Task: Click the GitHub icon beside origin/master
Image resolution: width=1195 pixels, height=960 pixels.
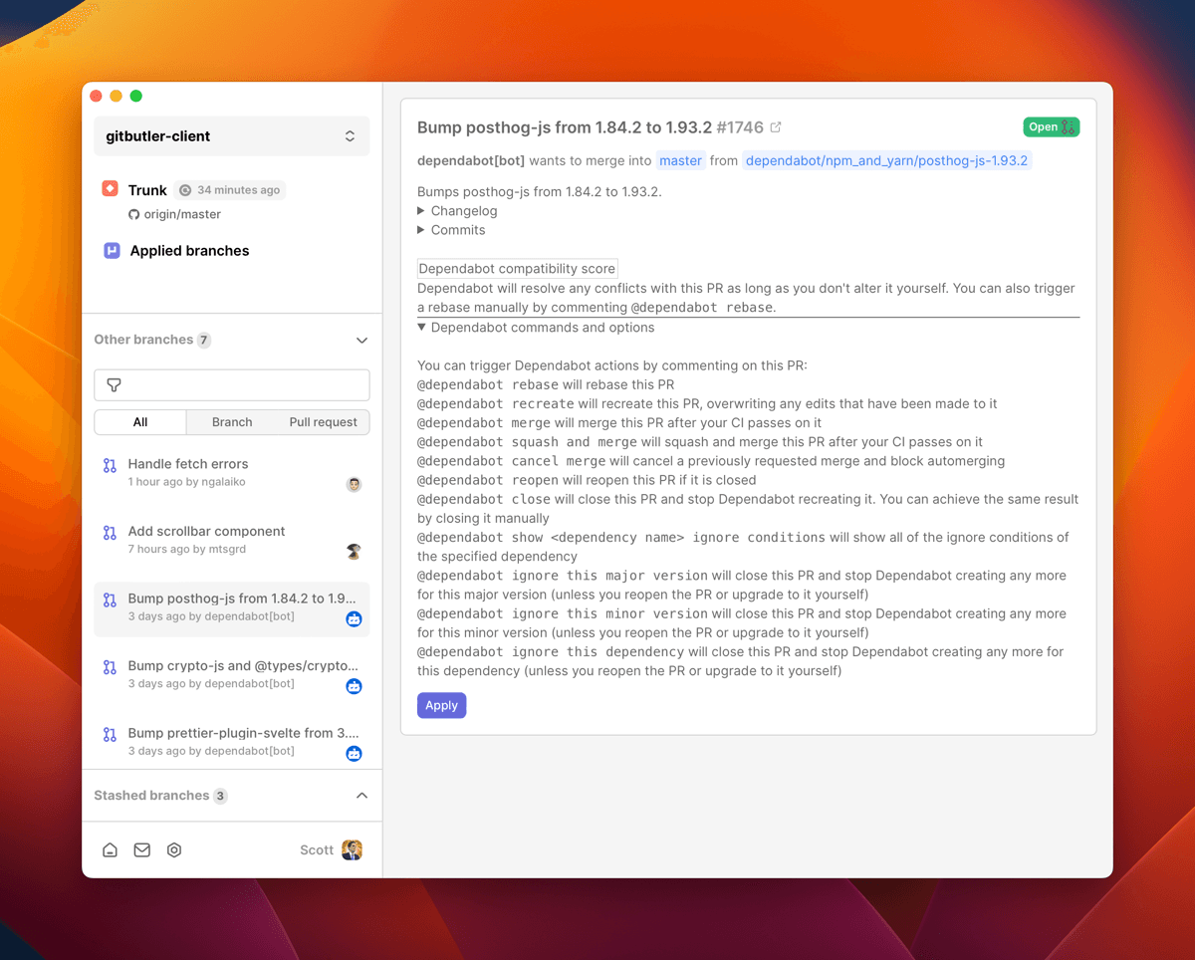Action: click(x=134, y=214)
